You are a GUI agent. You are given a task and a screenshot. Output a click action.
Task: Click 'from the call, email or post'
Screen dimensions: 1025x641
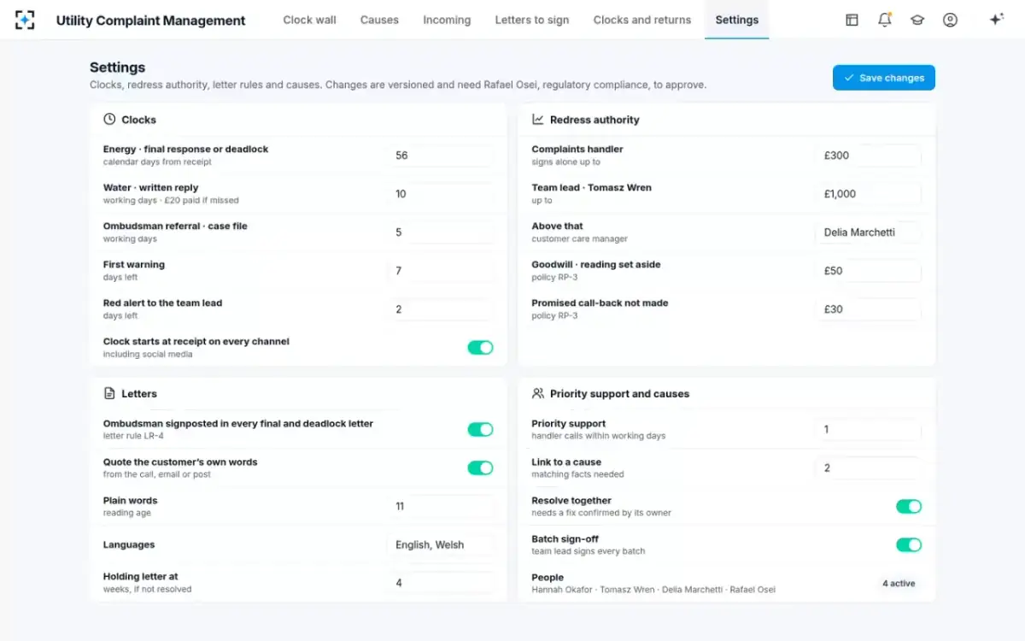[157, 474]
